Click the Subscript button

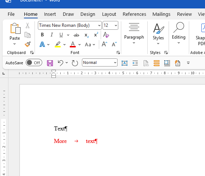coord(86,35)
